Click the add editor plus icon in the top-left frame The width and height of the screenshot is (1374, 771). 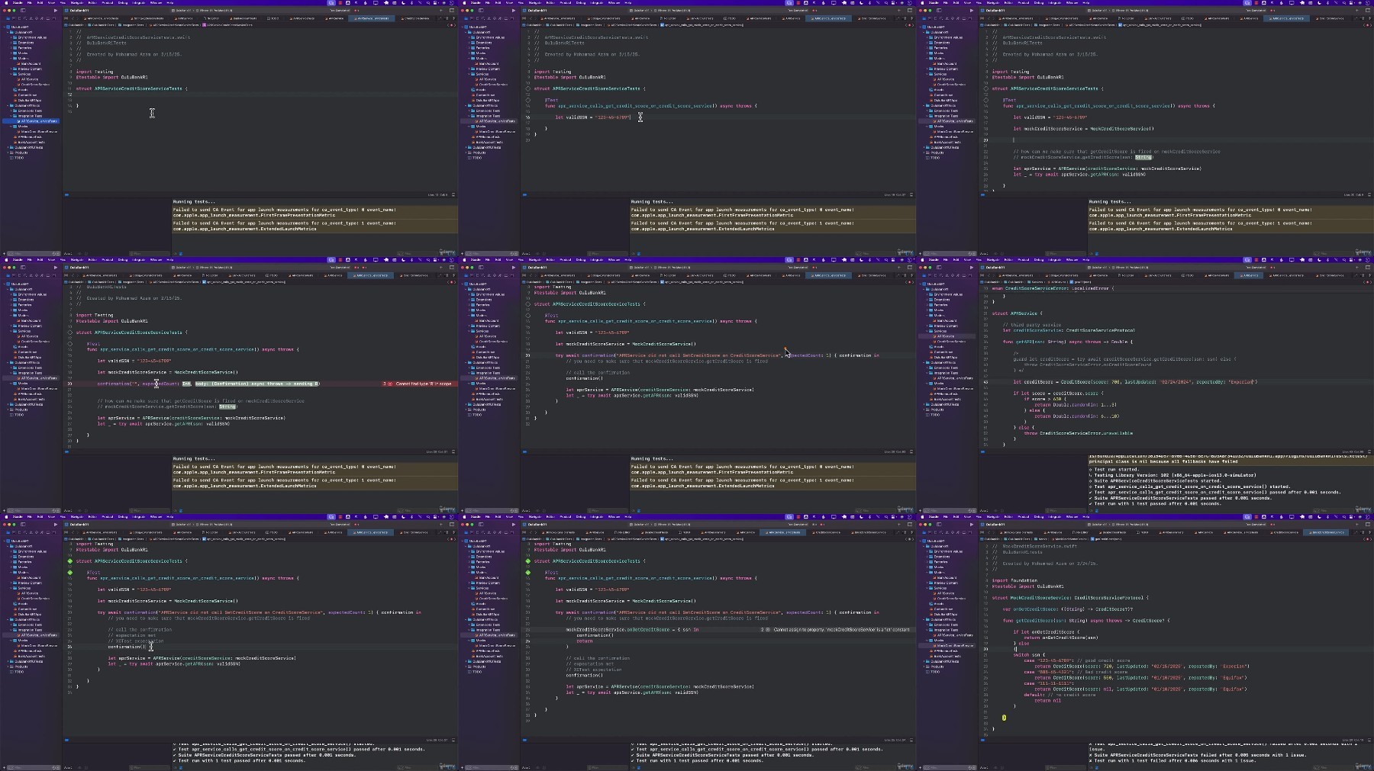click(x=442, y=11)
